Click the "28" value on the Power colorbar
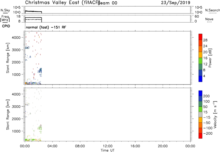Image resolution: width=220 pixels, height=152 pixels. click(x=205, y=40)
